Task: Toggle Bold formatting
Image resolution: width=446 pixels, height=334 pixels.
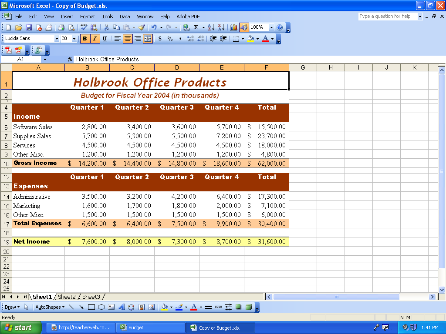Action: tap(84, 39)
